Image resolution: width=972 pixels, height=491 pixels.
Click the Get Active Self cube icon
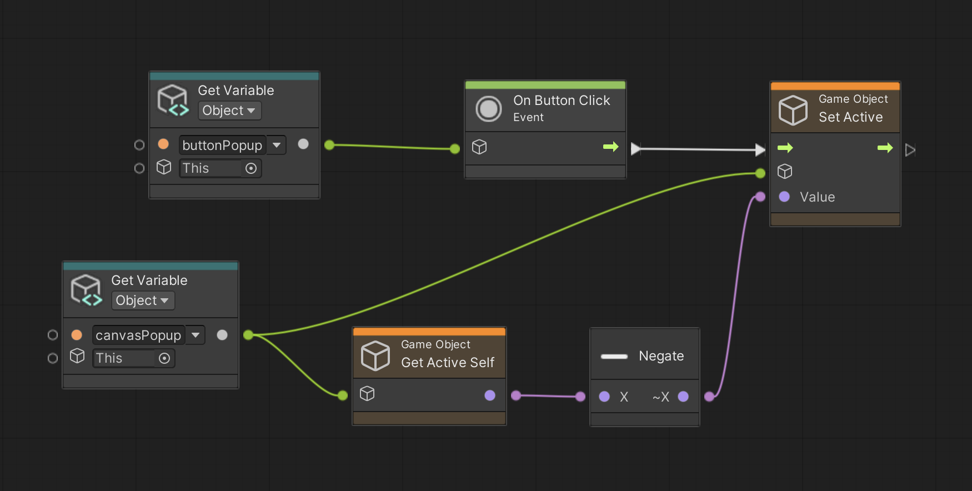tap(375, 355)
